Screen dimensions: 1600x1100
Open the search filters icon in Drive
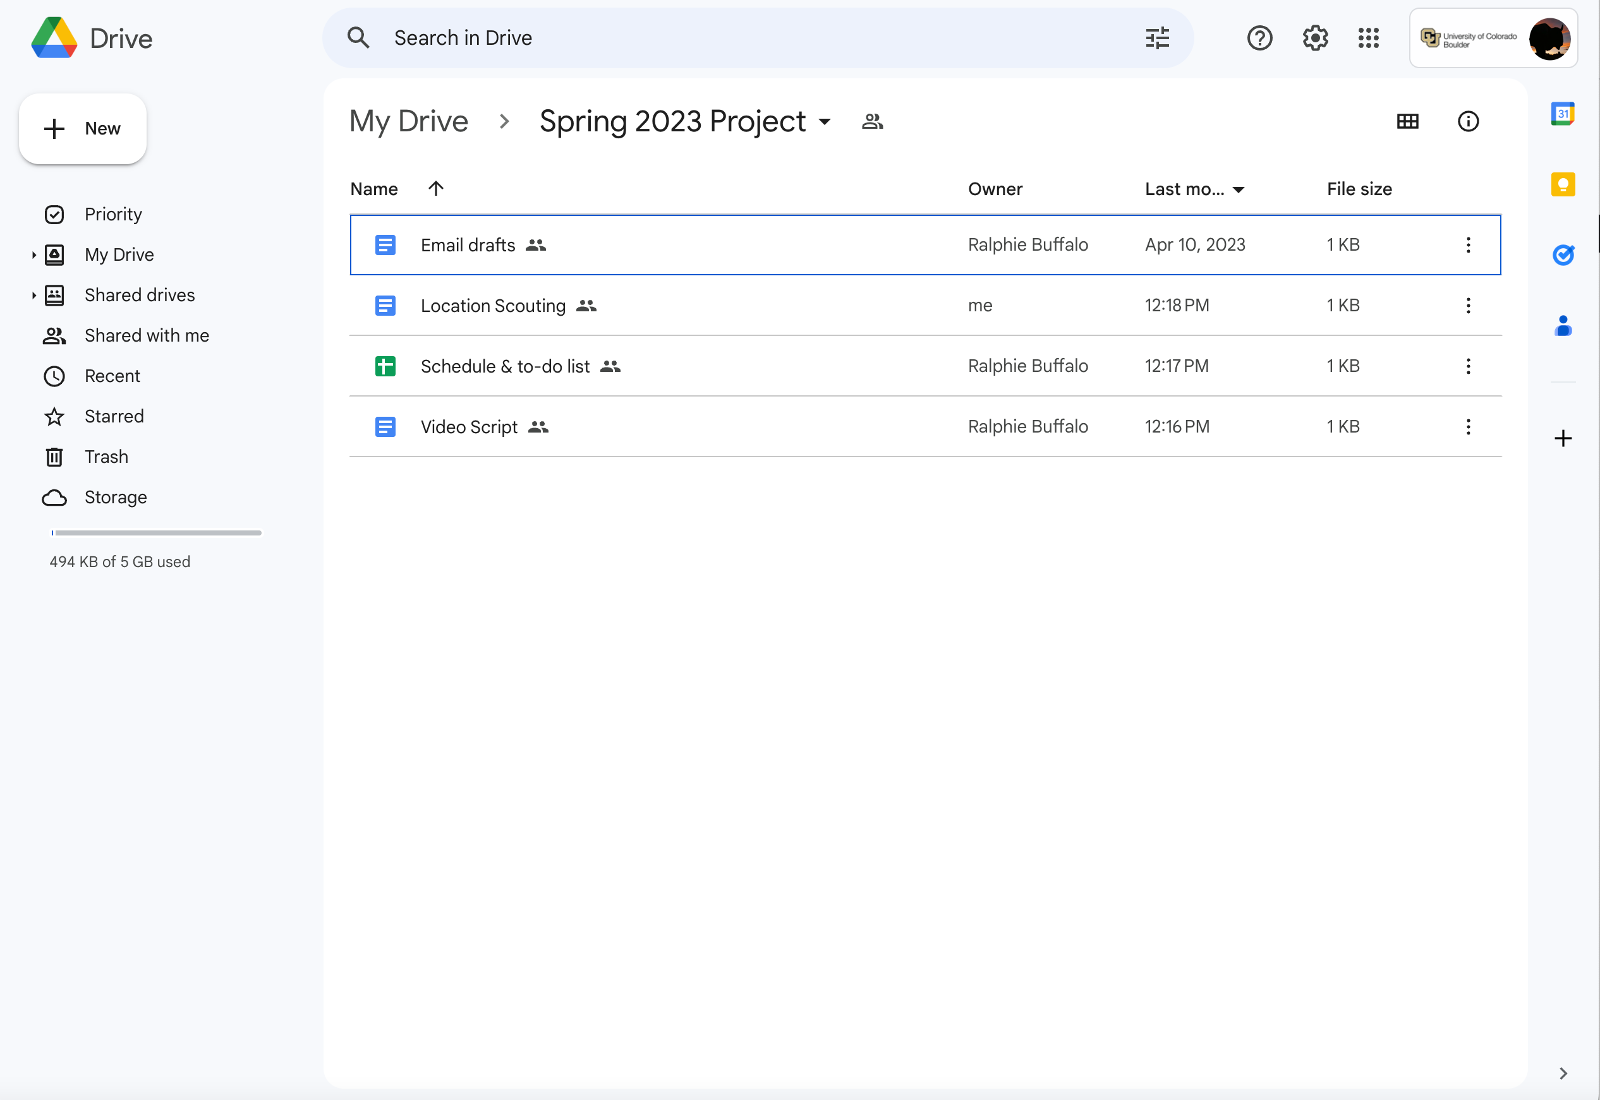pos(1158,38)
